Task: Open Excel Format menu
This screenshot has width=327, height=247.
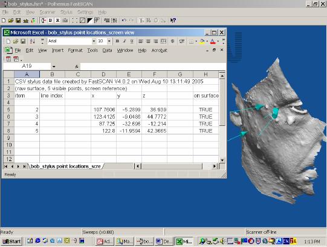Action: [x=76, y=50]
